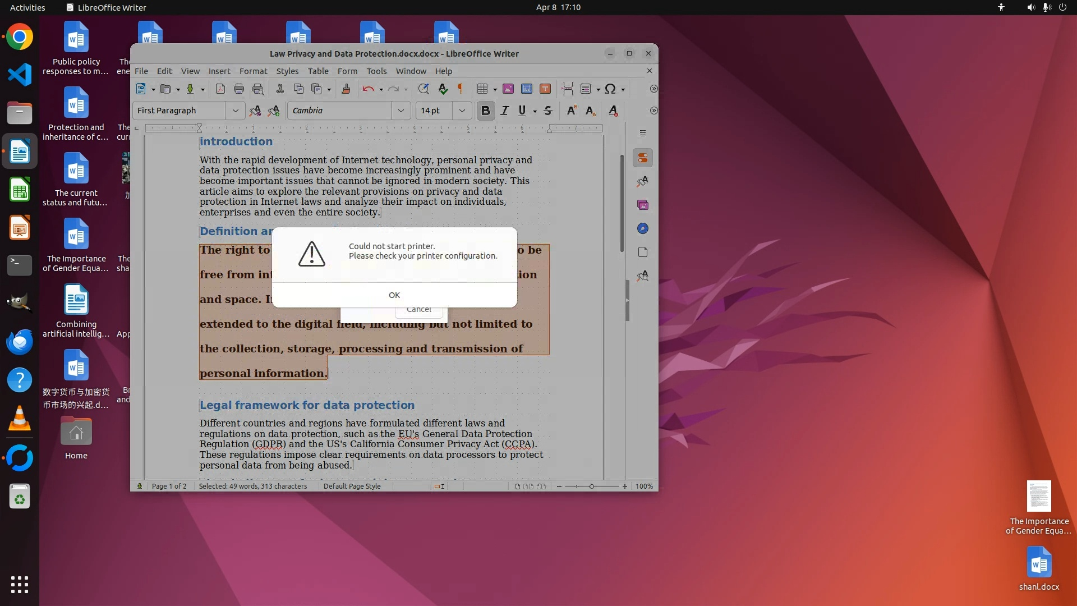Viewport: 1077px width, 606px height.
Task: Click the Export as PDF icon
Action: pos(220,89)
